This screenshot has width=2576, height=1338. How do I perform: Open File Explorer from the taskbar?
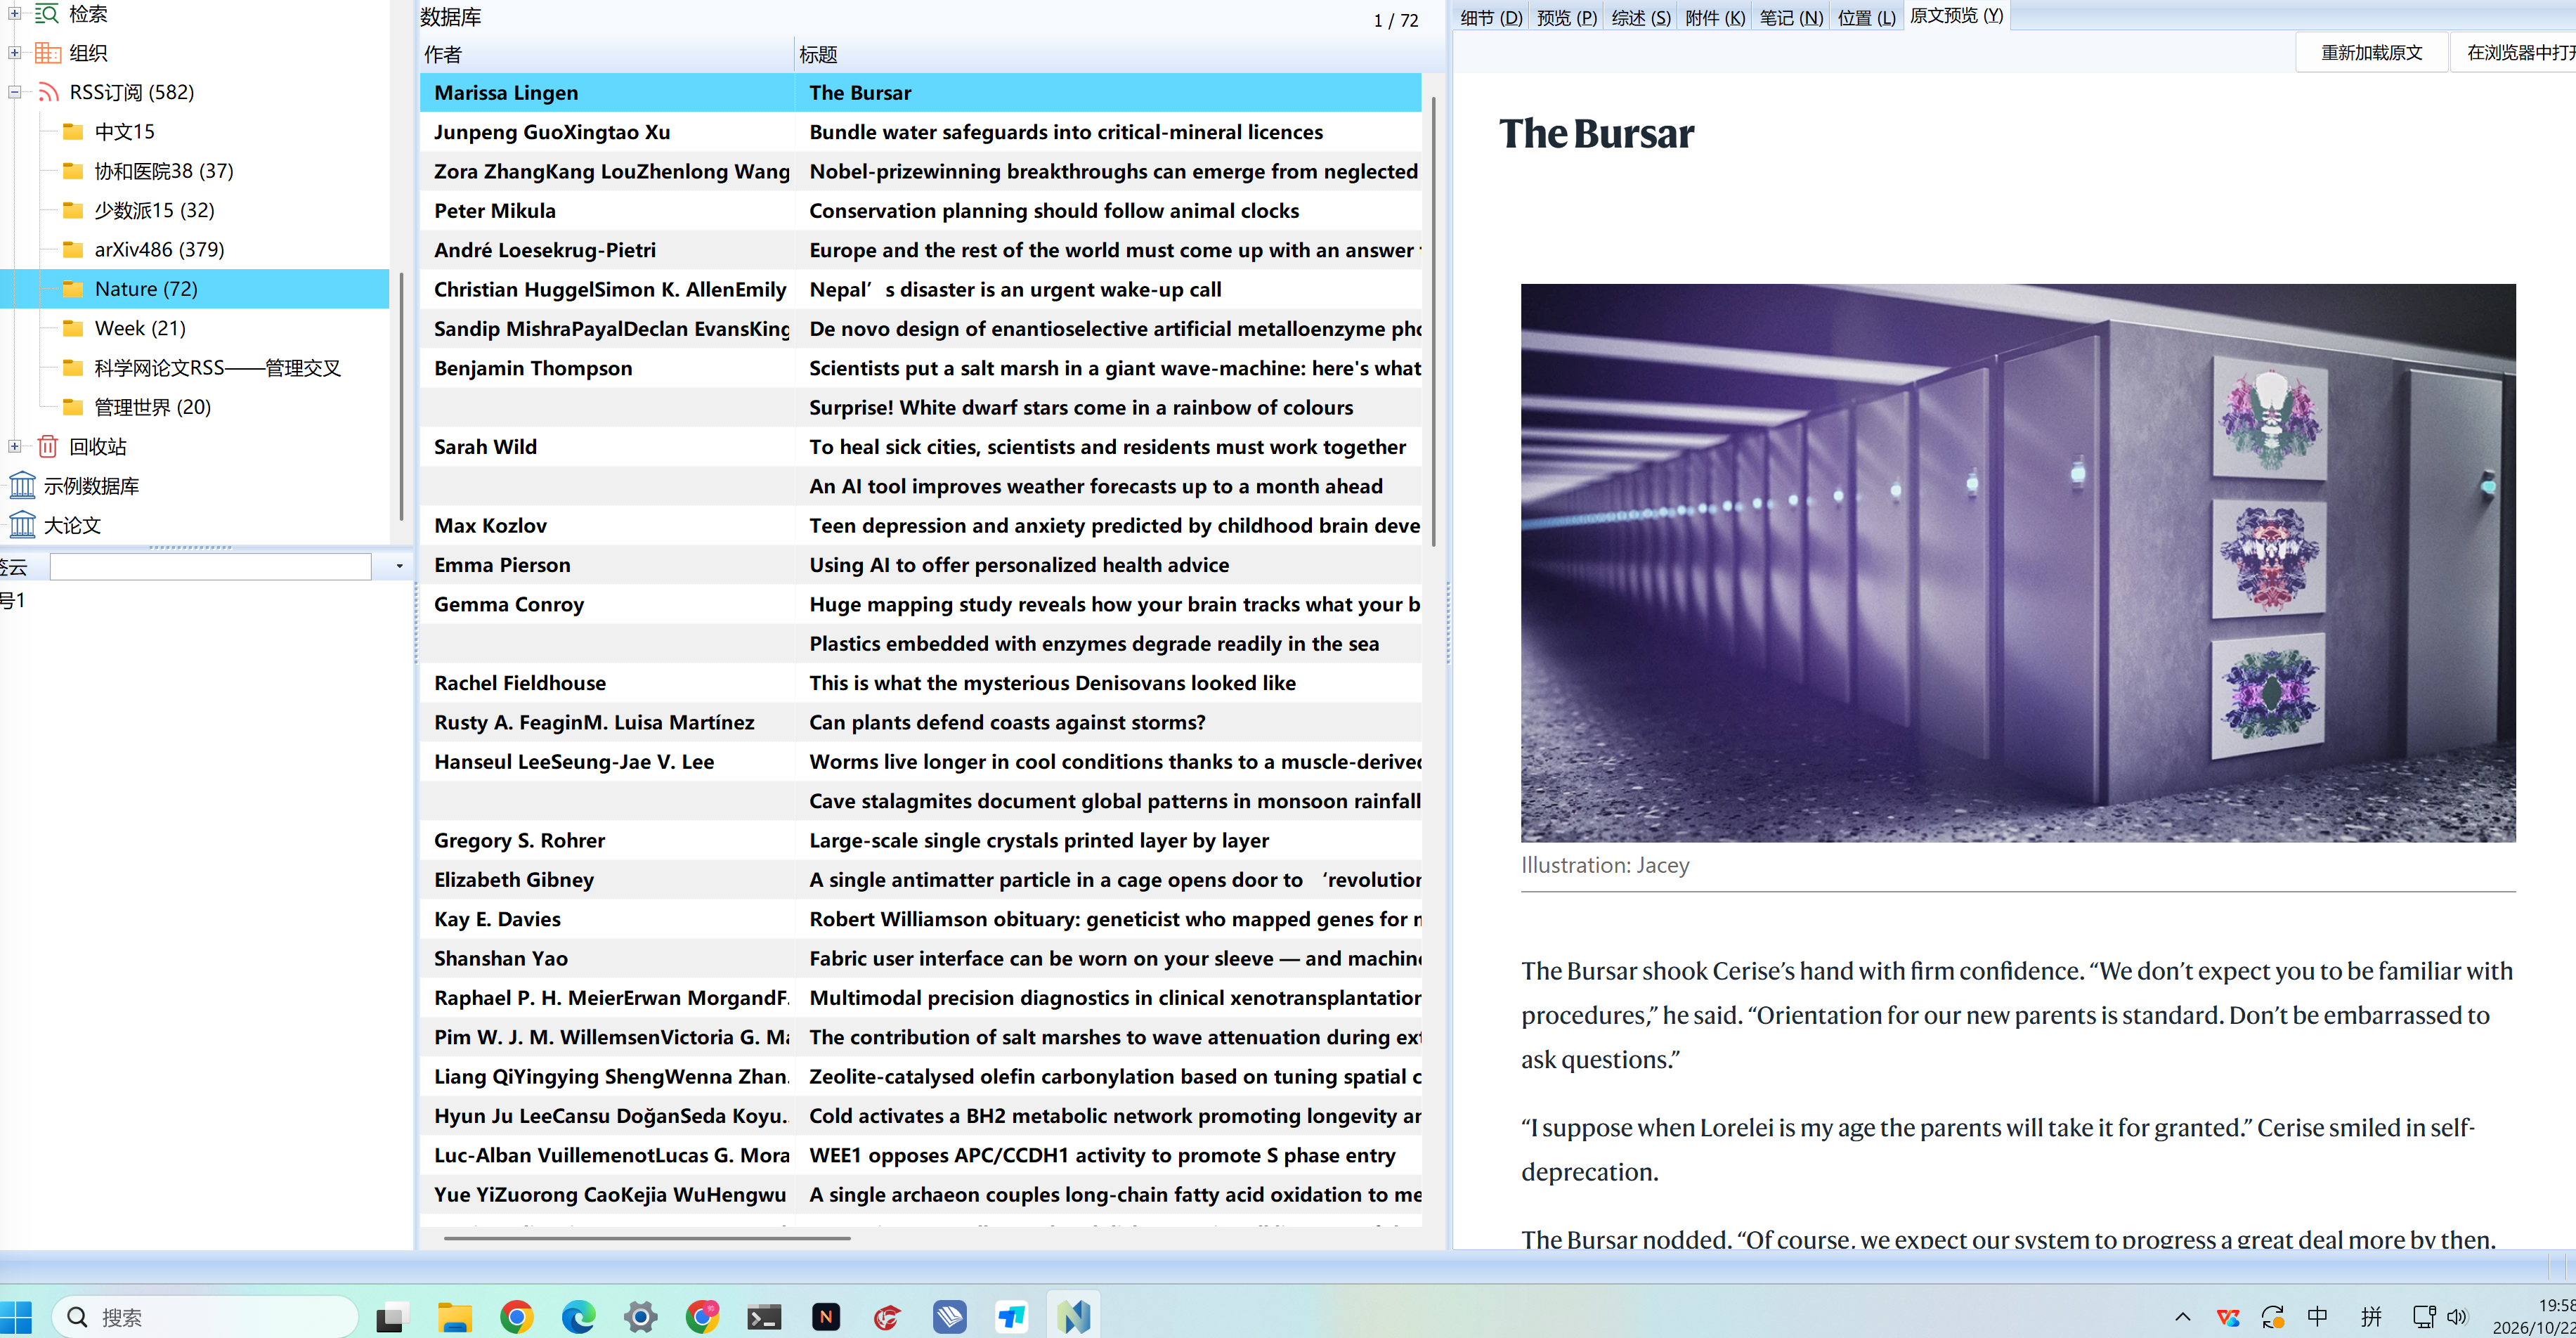(454, 1317)
